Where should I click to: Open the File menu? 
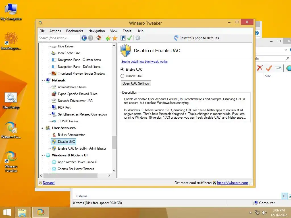coord(42,31)
